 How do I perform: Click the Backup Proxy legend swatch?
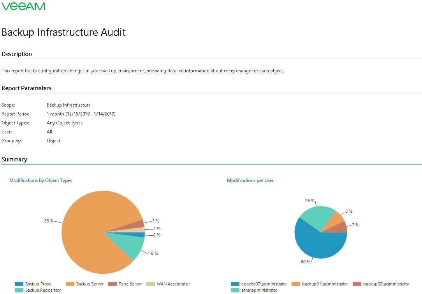(19, 284)
